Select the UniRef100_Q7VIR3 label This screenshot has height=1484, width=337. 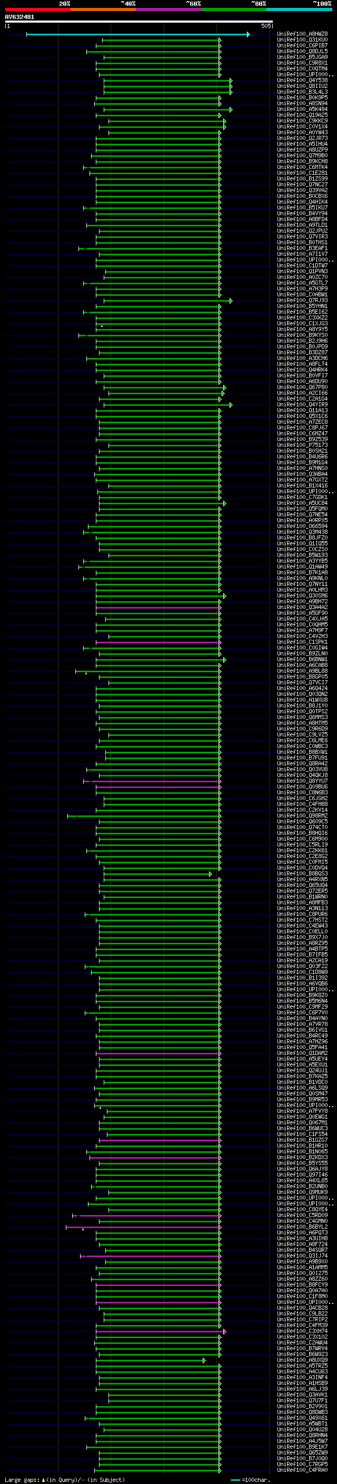tap(302, 236)
